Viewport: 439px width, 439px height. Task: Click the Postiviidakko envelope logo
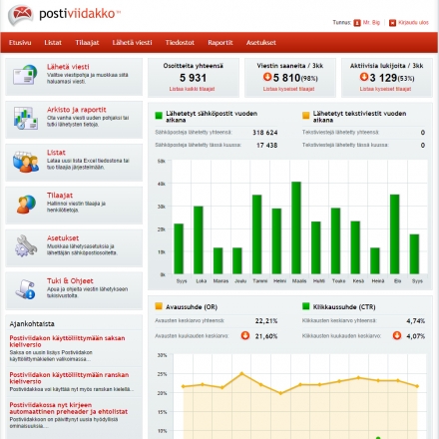tap(21, 15)
